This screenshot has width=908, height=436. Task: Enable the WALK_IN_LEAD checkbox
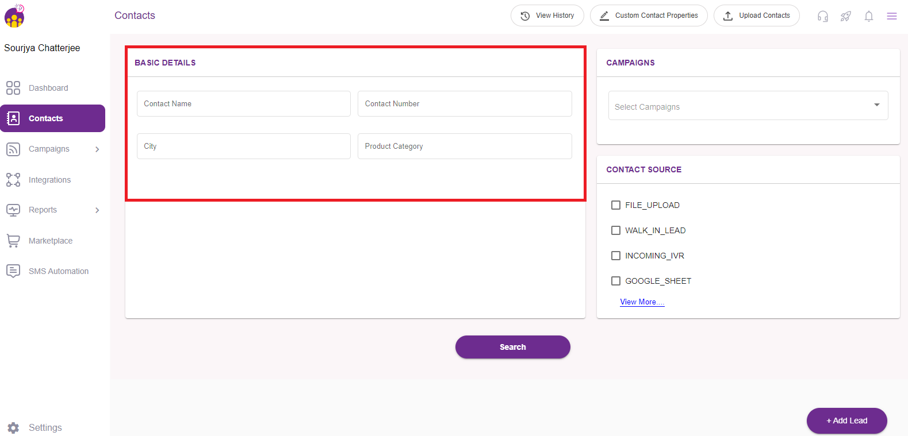pos(616,230)
